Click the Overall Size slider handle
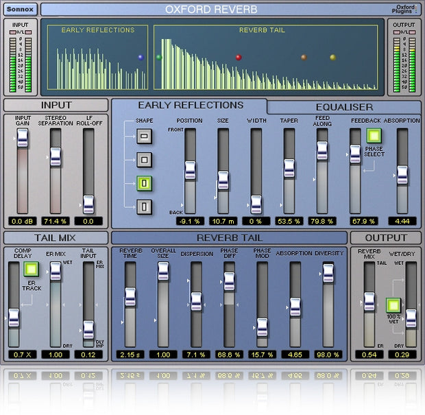425x415 pixels. (163, 271)
